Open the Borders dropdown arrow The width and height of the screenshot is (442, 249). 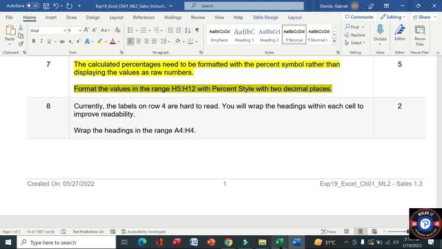196,41
